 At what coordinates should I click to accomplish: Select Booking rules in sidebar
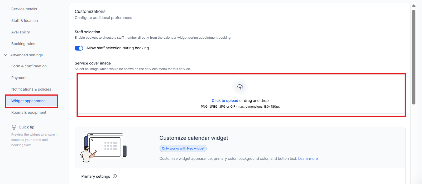pyautogui.click(x=23, y=44)
